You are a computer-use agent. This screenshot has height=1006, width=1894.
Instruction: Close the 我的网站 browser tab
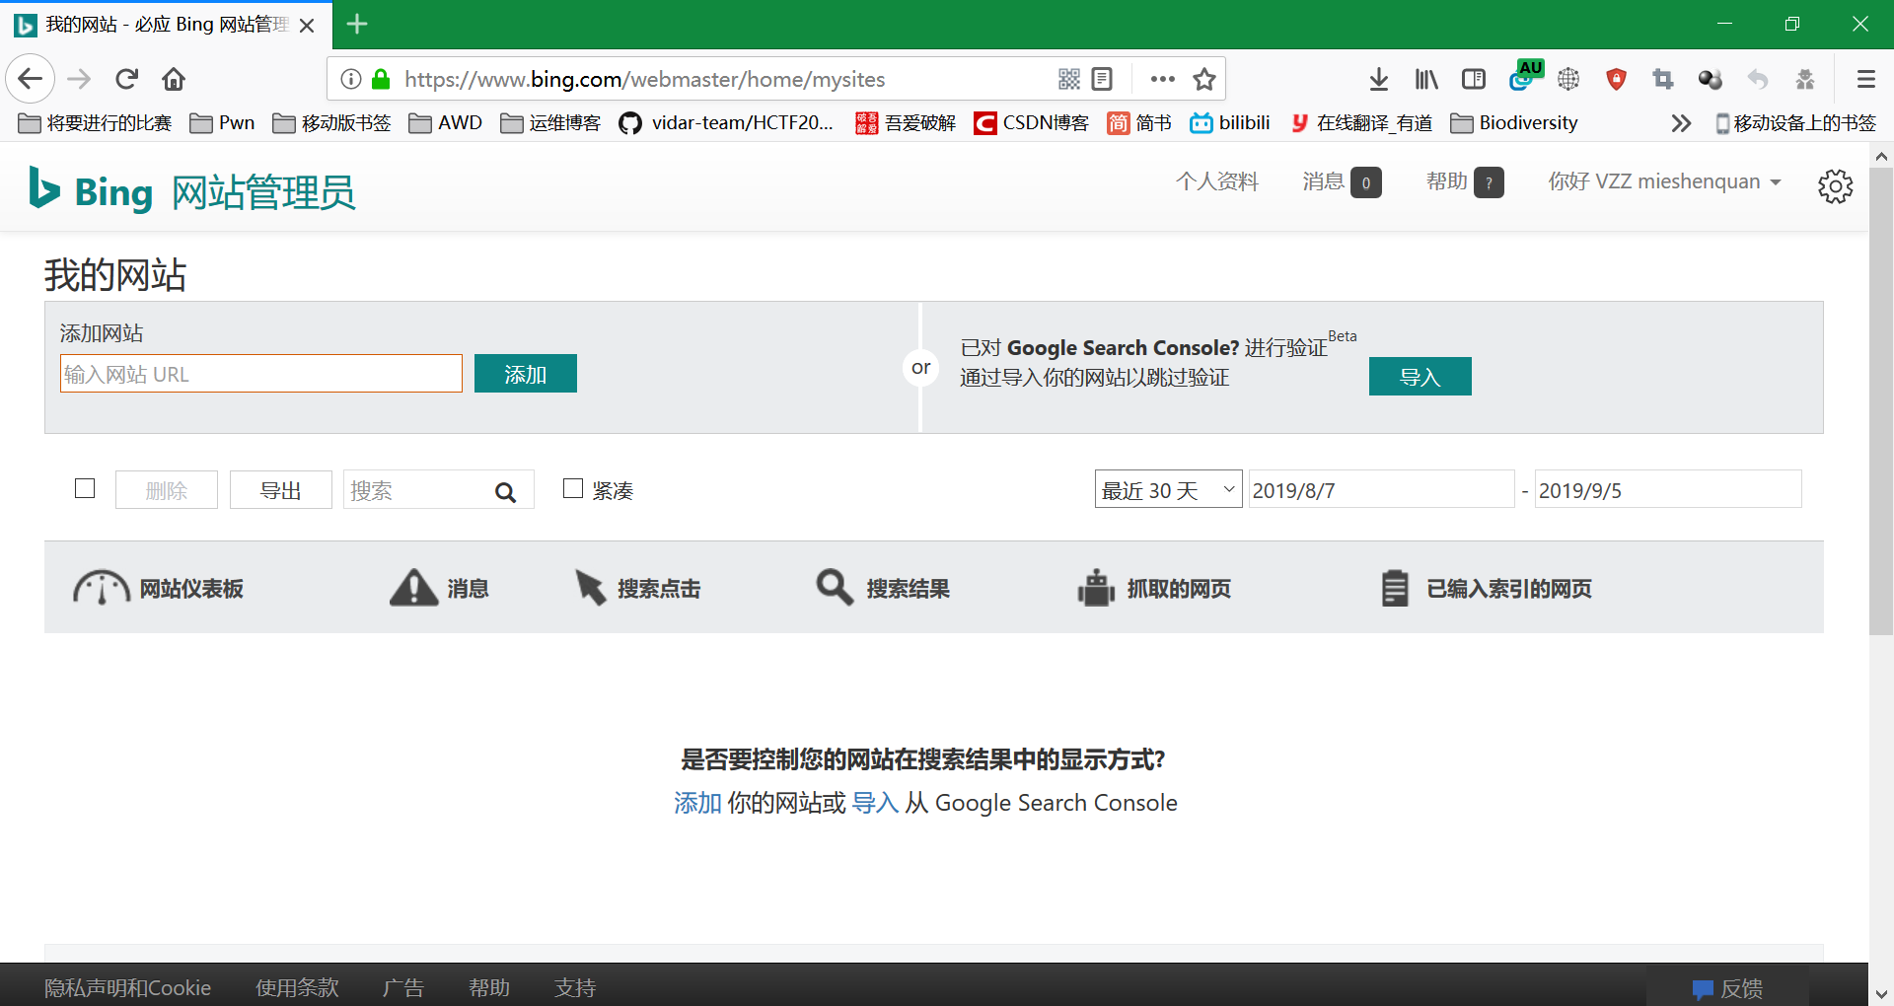[307, 26]
